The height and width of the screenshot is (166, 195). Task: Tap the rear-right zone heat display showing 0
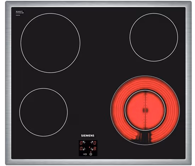(x=95, y=143)
